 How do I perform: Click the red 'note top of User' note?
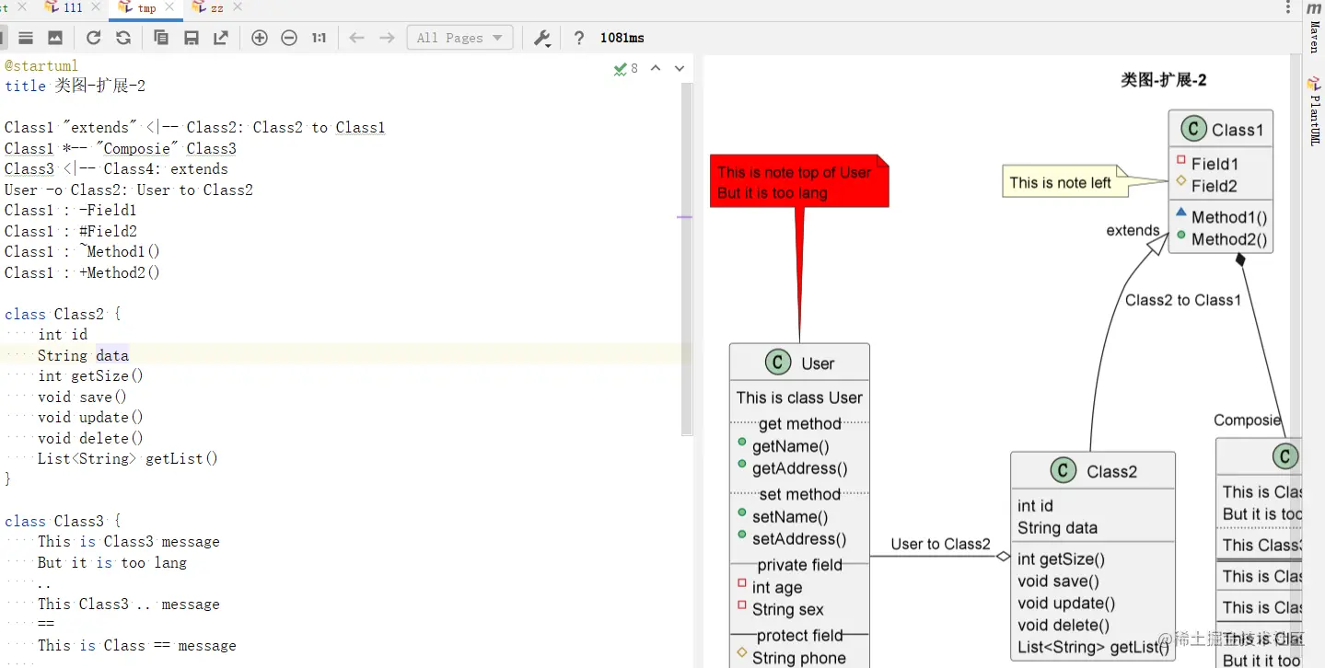(799, 181)
